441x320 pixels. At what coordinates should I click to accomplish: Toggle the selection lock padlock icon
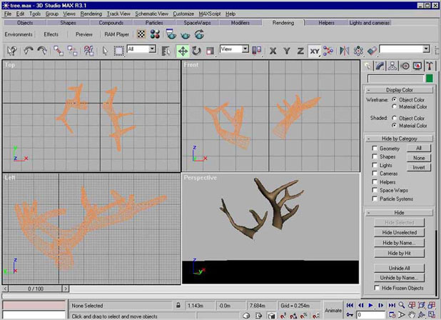pyautogui.click(x=178, y=305)
